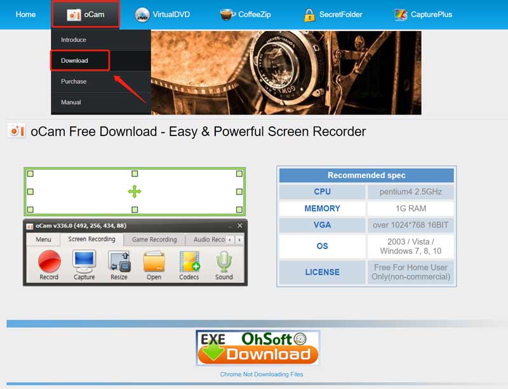Click the Record button in oCam
The height and width of the screenshot is (389, 508).
tap(49, 265)
